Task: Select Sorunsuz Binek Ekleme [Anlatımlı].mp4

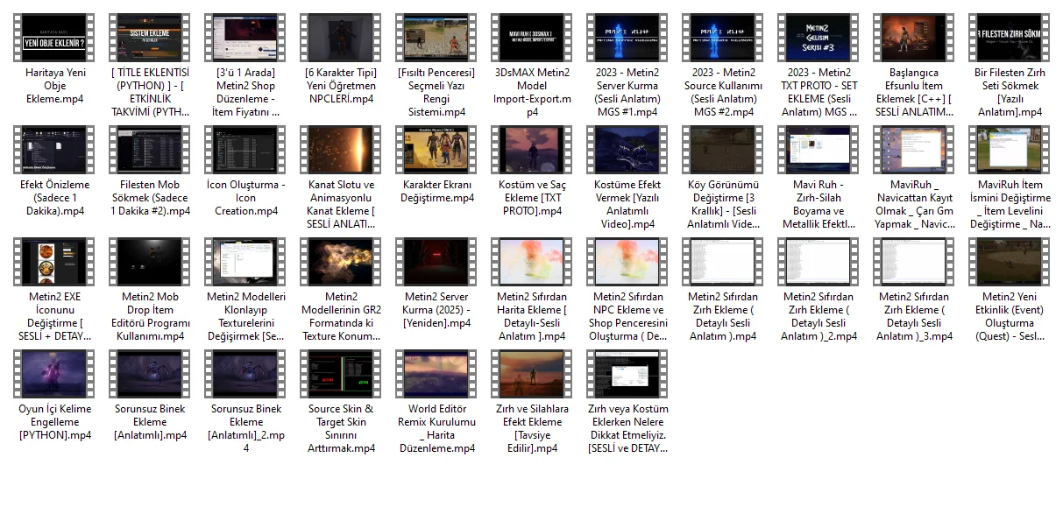Action: click(150, 373)
